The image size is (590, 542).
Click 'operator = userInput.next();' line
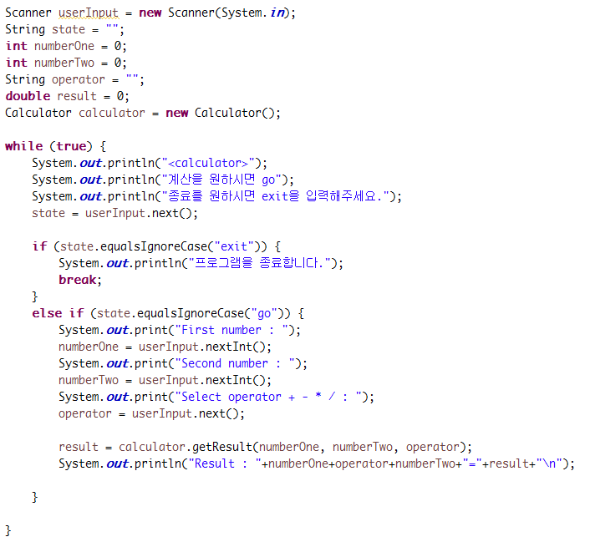151,413
